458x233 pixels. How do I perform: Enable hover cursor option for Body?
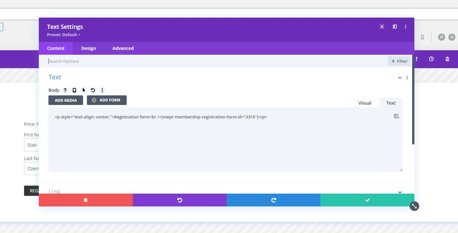click(84, 90)
